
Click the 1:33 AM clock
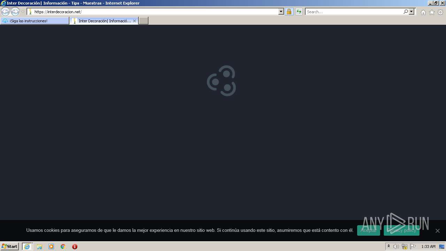pyautogui.click(x=428, y=246)
